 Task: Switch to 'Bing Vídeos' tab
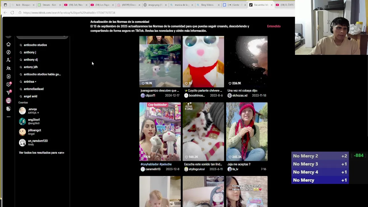207,5
